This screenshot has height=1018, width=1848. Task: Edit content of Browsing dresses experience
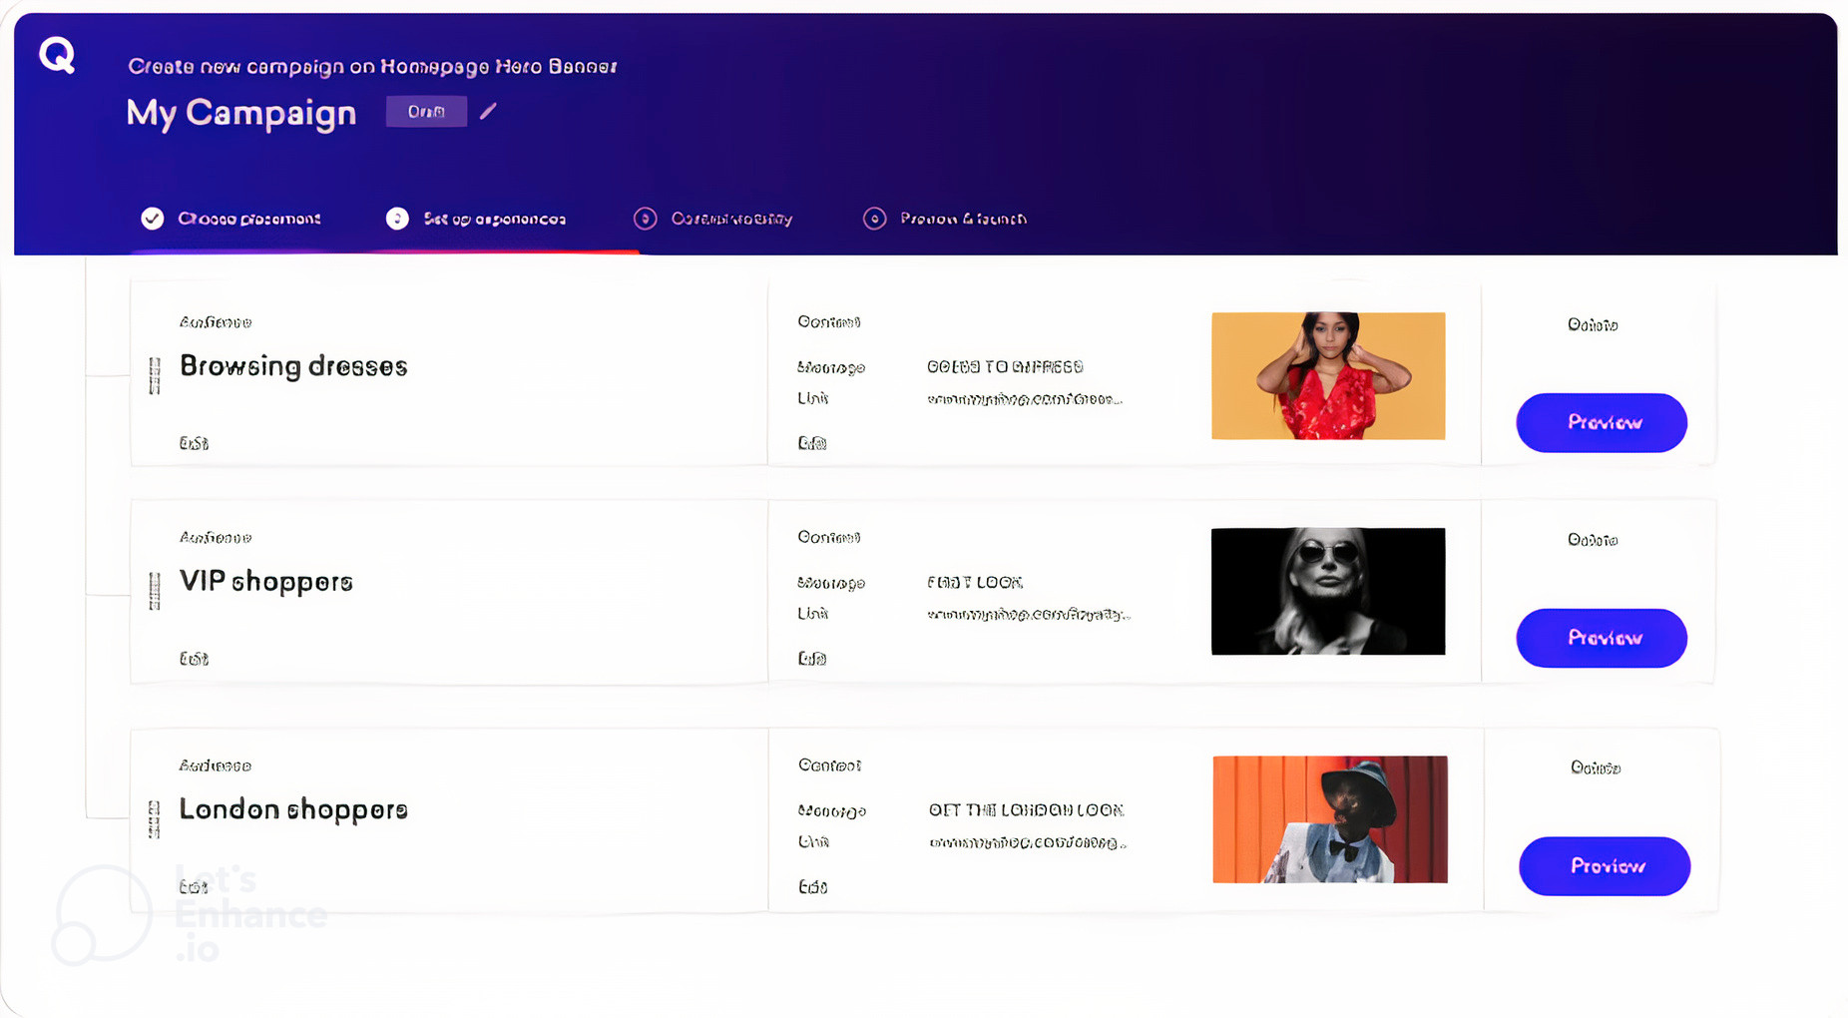pyautogui.click(x=812, y=443)
